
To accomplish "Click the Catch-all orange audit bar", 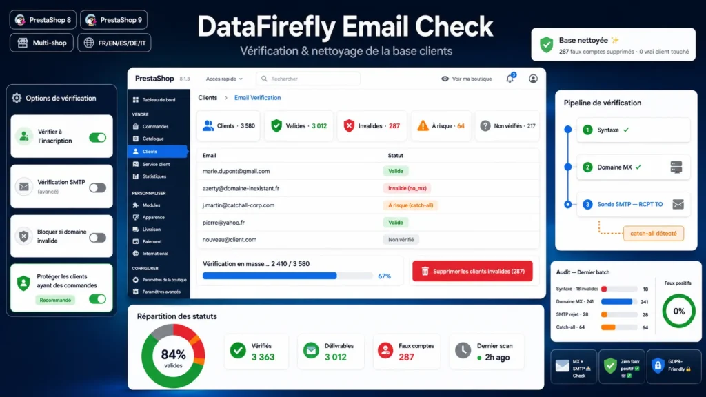I will [x=608, y=327].
